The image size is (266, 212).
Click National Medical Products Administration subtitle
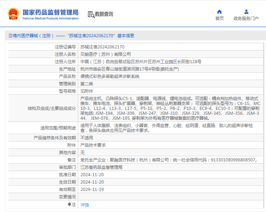(50, 18)
